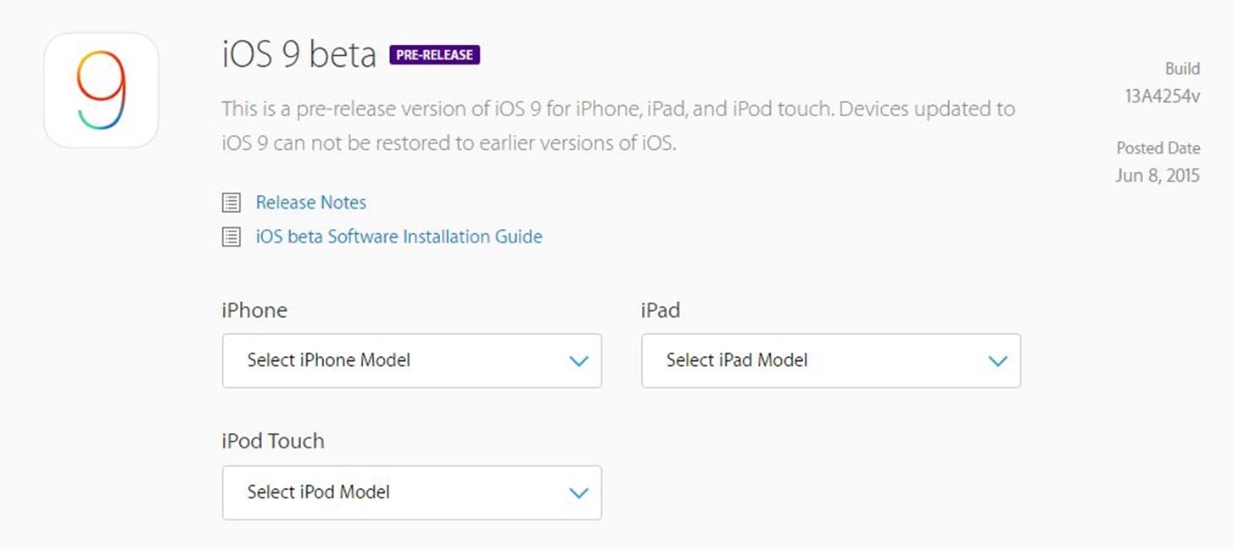
Task: Click the Posted Date label
Action: [x=1158, y=148]
